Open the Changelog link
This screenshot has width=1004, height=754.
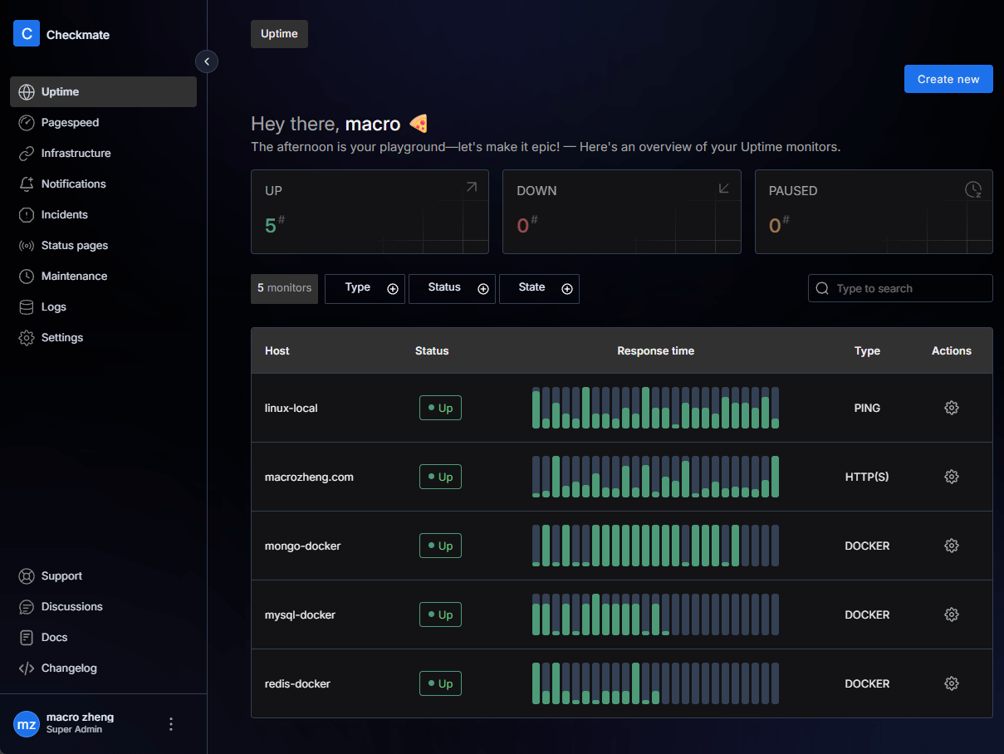pyautogui.click(x=69, y=668)
